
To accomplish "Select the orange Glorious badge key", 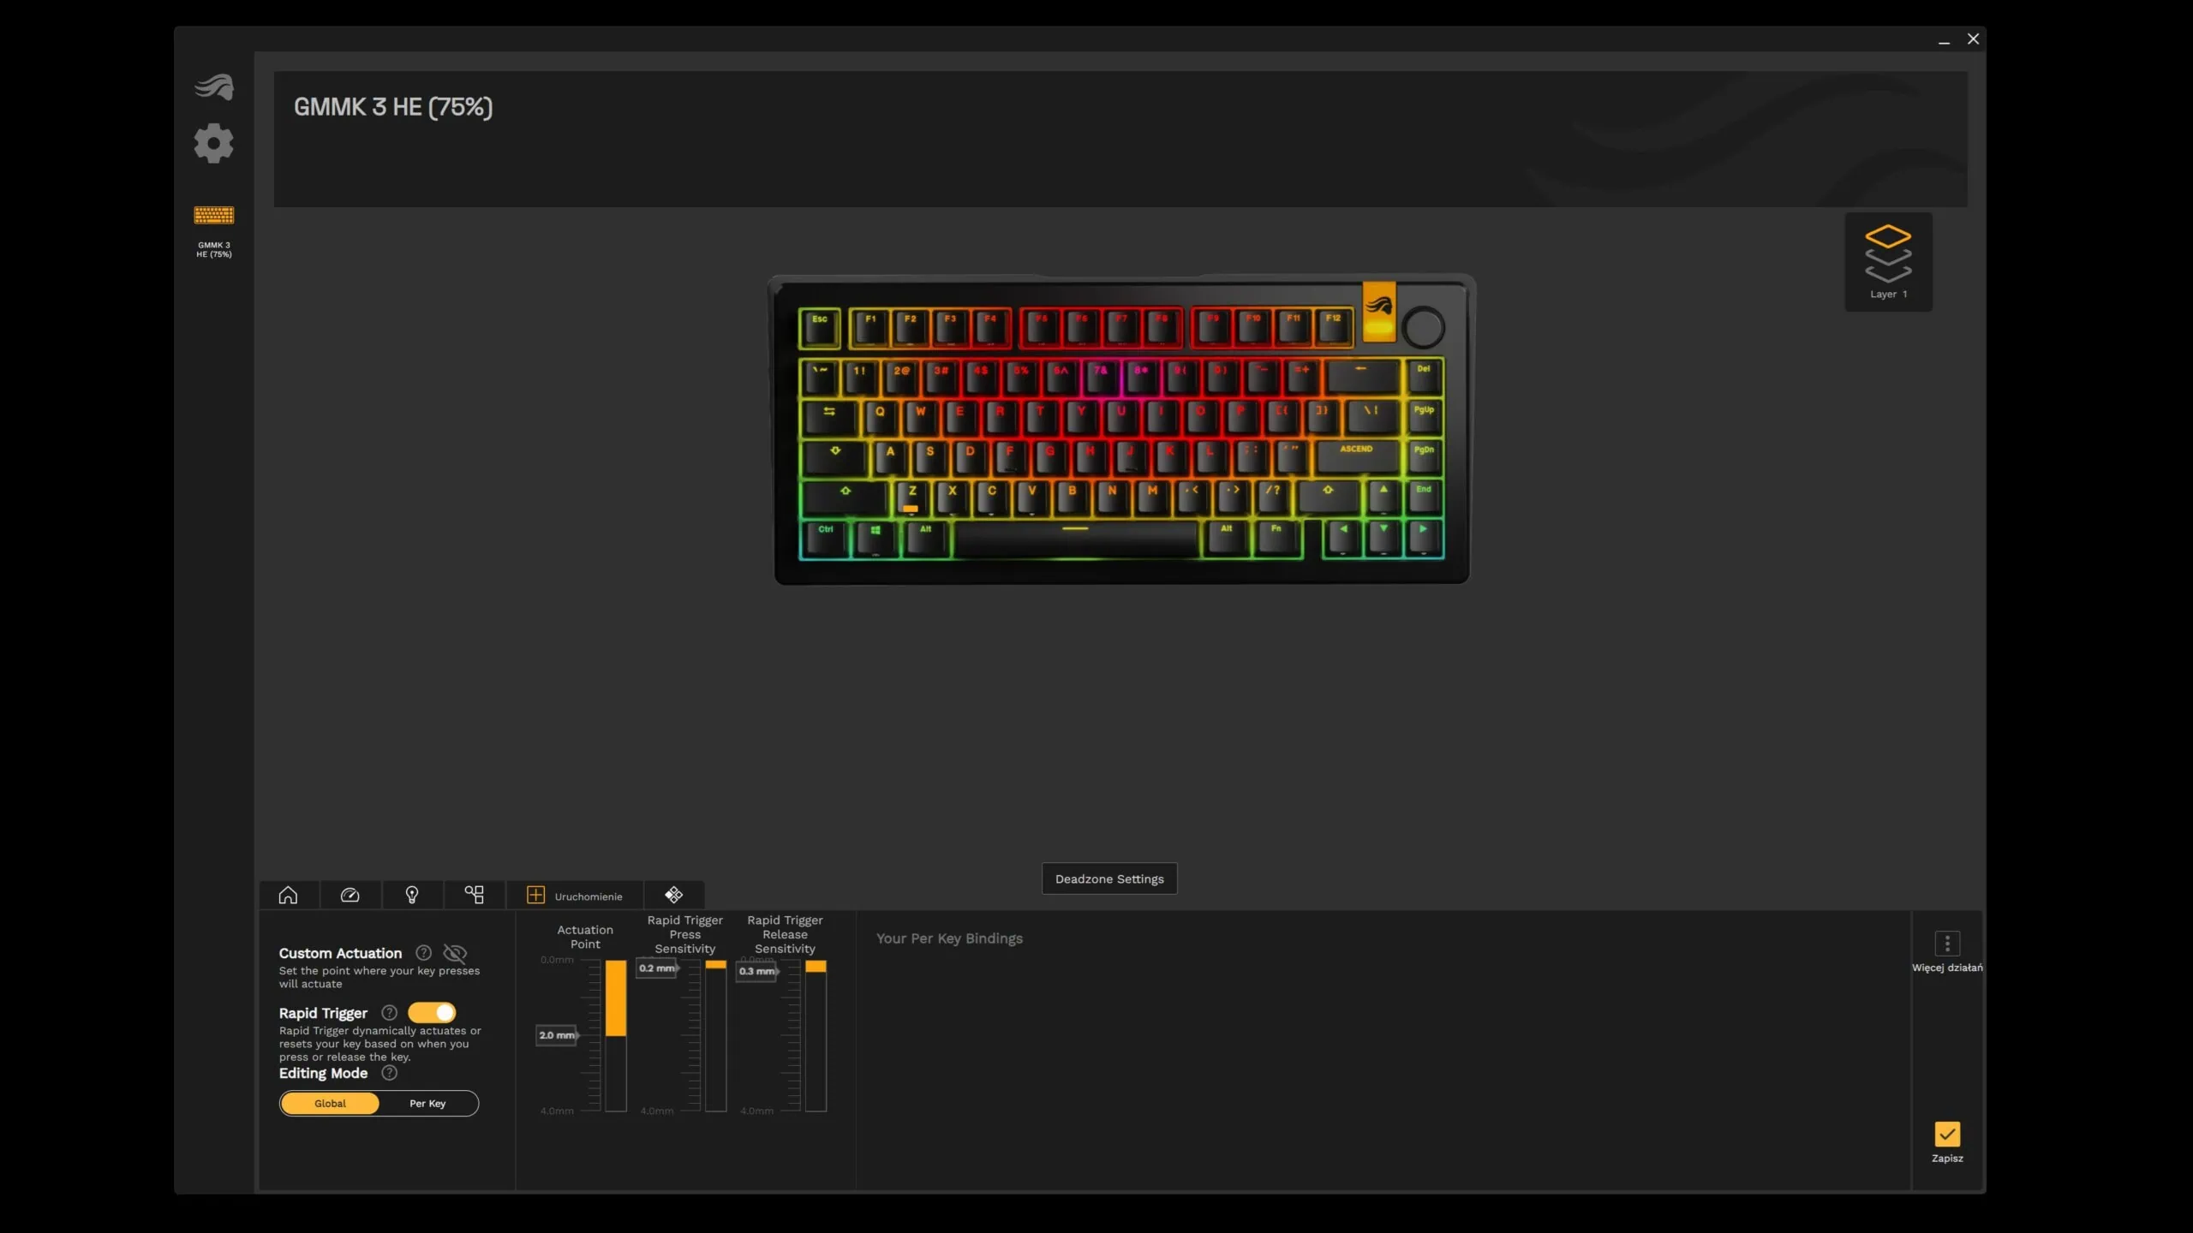I will coord(1379,312).
